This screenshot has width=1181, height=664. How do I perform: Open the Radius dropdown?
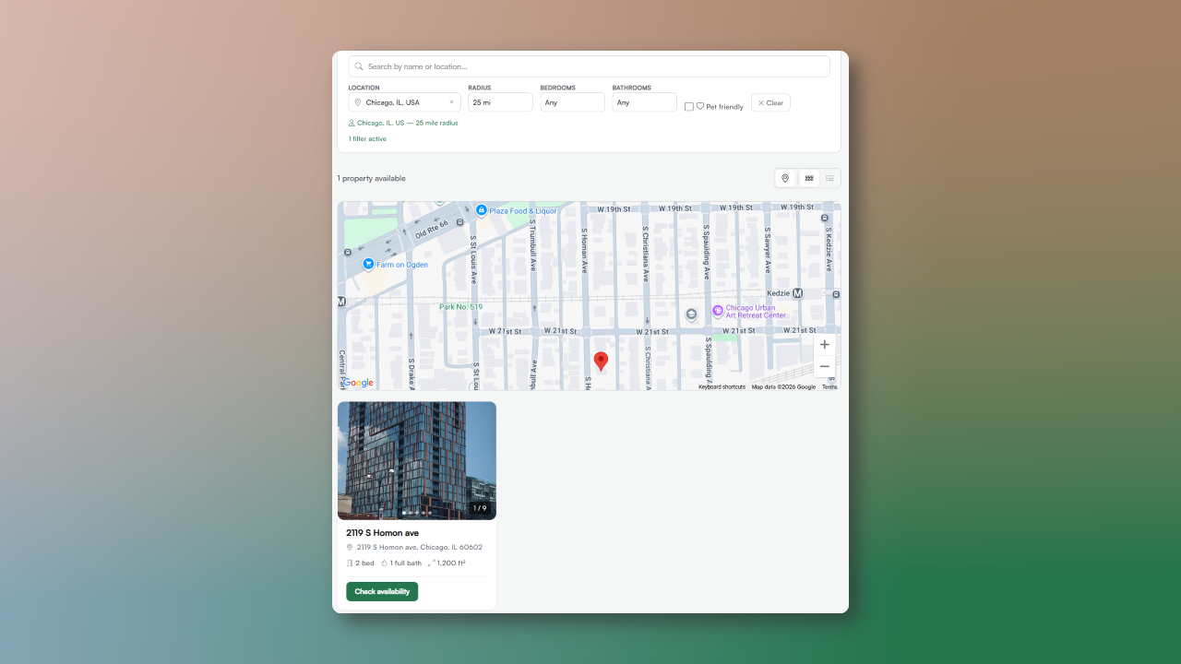point(500,102)
